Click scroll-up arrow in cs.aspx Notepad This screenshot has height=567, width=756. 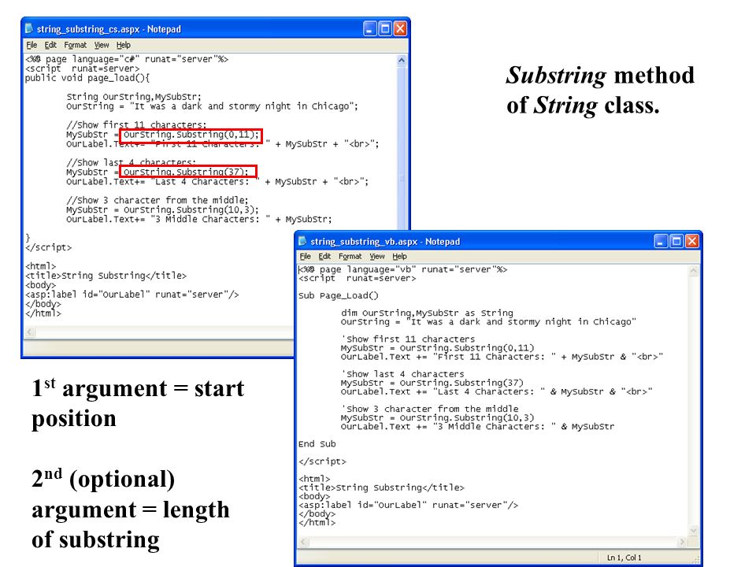(401, 61)
